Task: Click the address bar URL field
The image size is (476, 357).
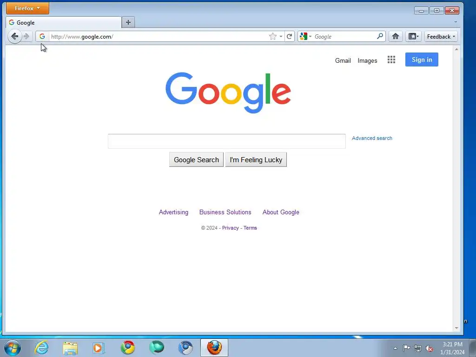Action: click(x=158, y=36)
